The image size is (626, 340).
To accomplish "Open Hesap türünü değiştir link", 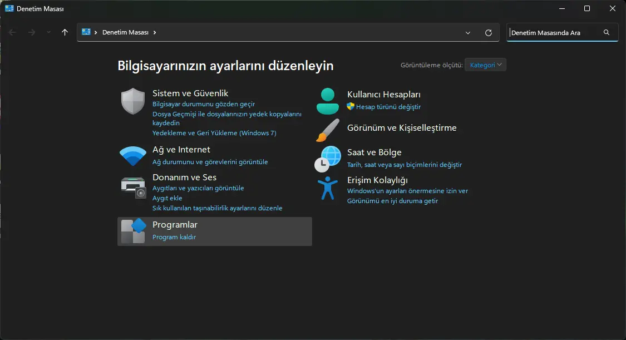I will click(388, 107).
